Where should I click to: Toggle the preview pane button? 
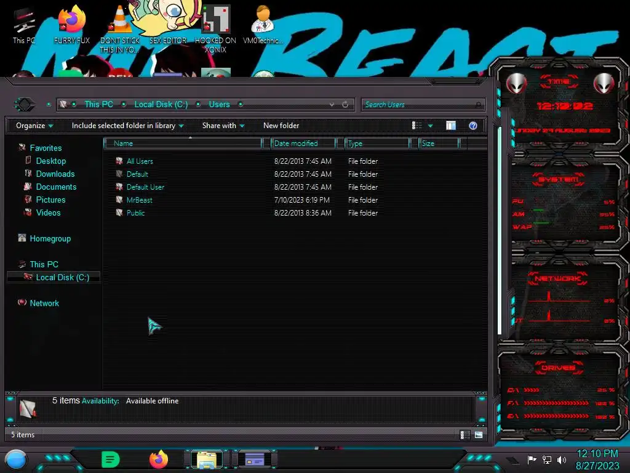point(451,126)
